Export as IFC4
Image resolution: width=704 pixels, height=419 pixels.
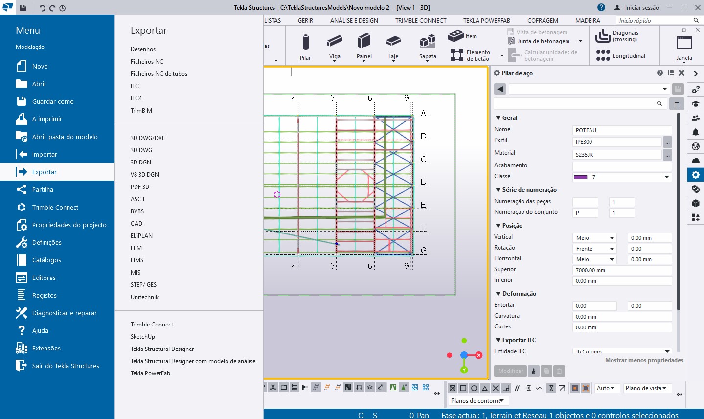tap(136, 98)
